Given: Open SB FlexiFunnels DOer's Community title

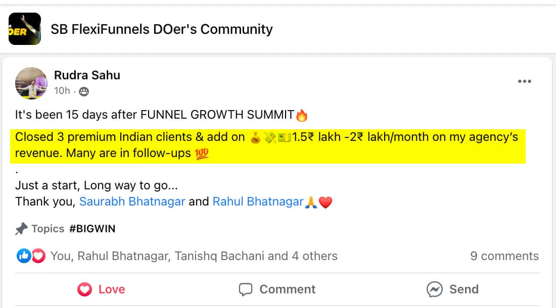Looking at the screenshot, I should tap(162, 29).
